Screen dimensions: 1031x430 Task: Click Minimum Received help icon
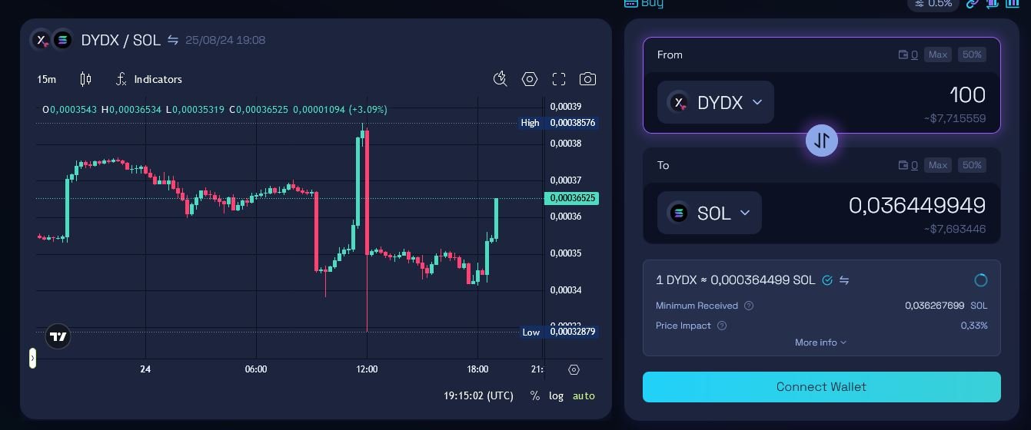tap(749, 306)
